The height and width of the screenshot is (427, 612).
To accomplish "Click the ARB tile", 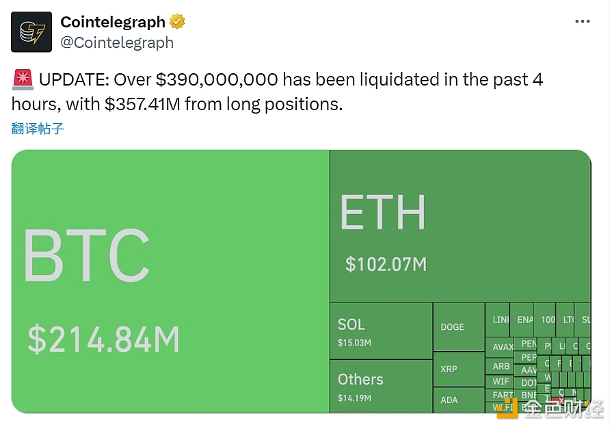I will [501, 366].
